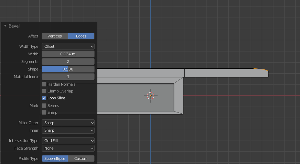This screenshot has height=164, width=300.
Task: Click the 3D cursor at the origin
Action: click(x=151, y=96)
